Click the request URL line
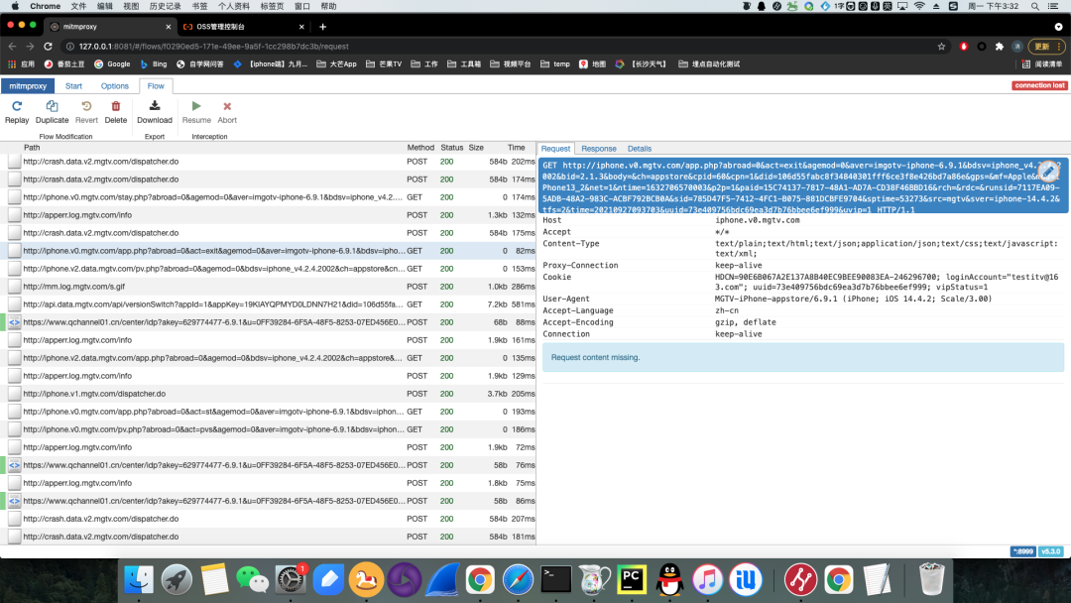1071x603 pixels. [802, 187]
